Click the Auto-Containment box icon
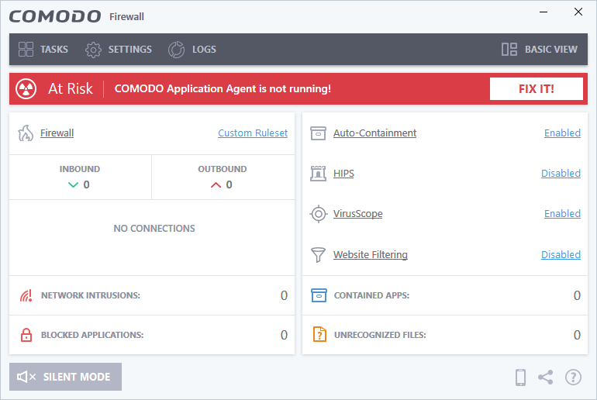This screenshot has height=400, width=597. 318,133
